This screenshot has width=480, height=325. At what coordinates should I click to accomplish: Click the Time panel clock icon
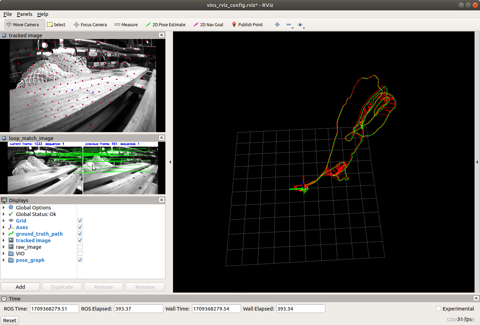click(x=4, y=299)
